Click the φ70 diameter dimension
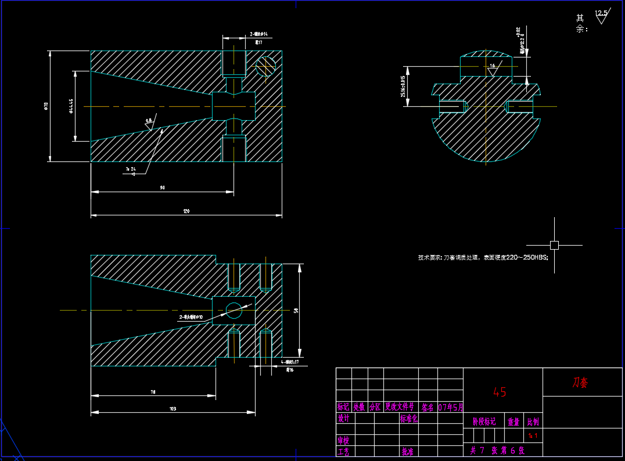The image size is (625, 461). pyautogui.click(x=46, y=106)
